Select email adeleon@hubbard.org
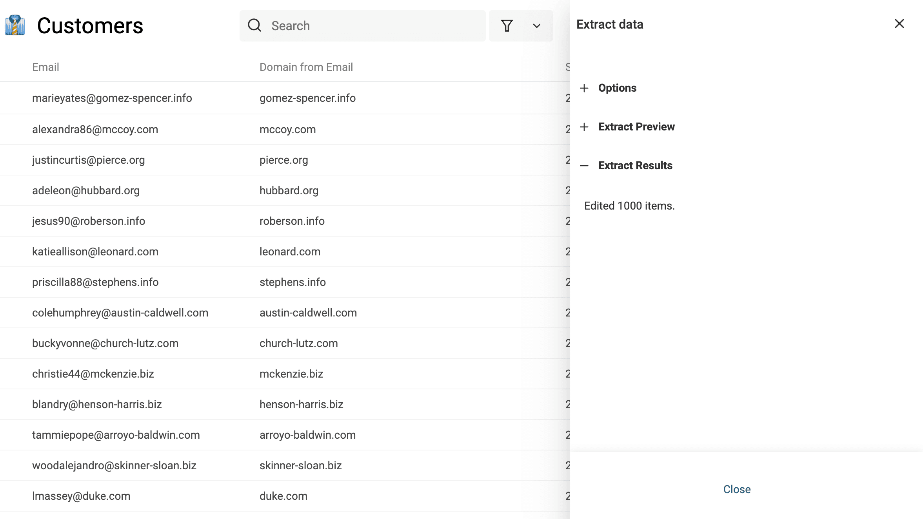The height and width of the screenshot is (519, 923). (86, 190)
